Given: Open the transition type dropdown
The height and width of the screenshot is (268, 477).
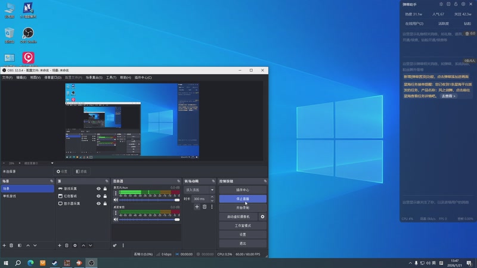Looking at the screenshot, I should 199,190.
